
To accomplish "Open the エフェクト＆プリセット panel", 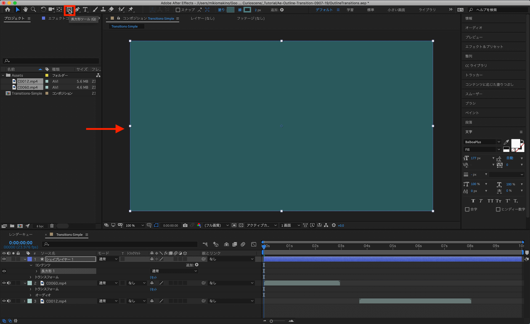I will click(x=484, y=47).
